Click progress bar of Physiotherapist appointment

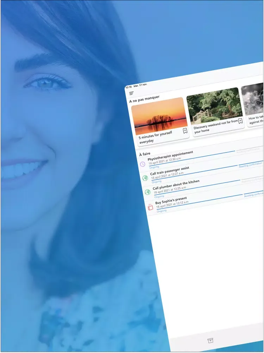pyautogui.click(x=192, y=159)
